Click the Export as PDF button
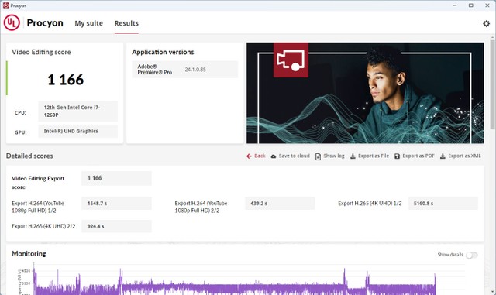The image size is (496, 295). pyautogui.click(x=415, y=156)
